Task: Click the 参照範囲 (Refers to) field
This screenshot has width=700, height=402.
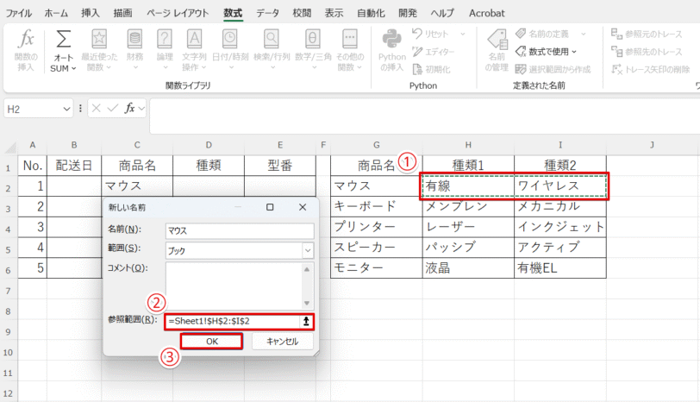Action: point(233,321)
